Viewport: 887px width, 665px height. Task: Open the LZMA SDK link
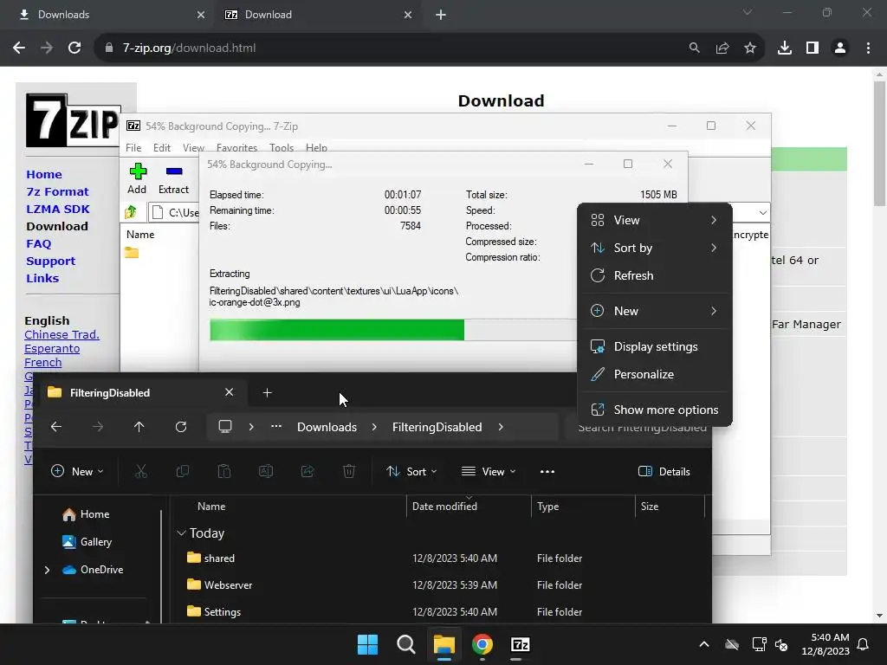pos(58,210)
